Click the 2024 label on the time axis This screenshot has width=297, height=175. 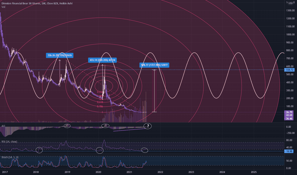click(222, 172)
